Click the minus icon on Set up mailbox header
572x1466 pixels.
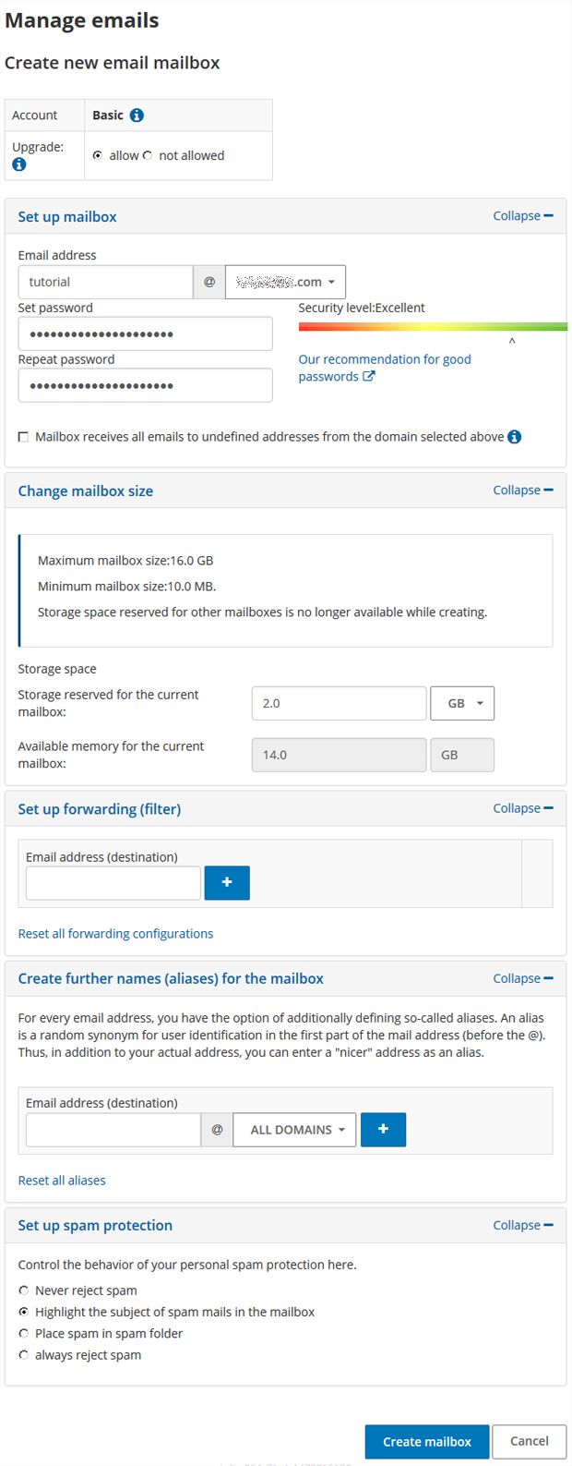tap(550, 214)
